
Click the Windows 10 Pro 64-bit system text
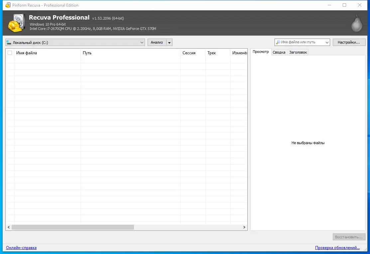click(48, 24)
